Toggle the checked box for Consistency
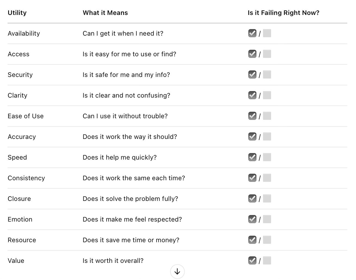Screen dimensions: 356x280 pos(252,178)
